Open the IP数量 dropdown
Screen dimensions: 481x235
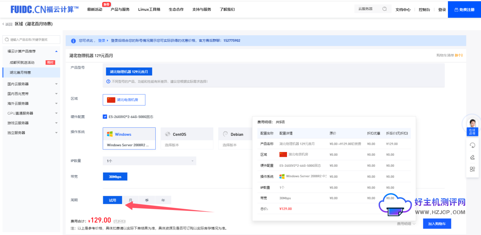[x=149, y=161]
